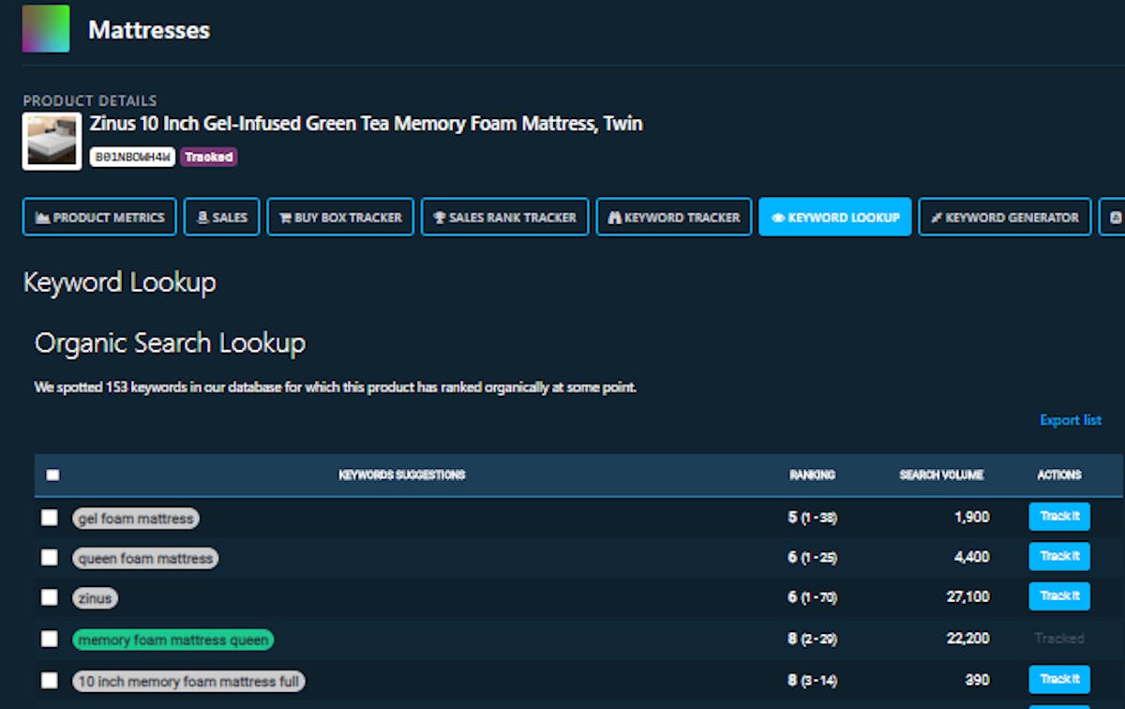Check the box for 10 inch memory foam mattress full
The height and width of the screenshot is (709, 1125).
tap(50, 681)
